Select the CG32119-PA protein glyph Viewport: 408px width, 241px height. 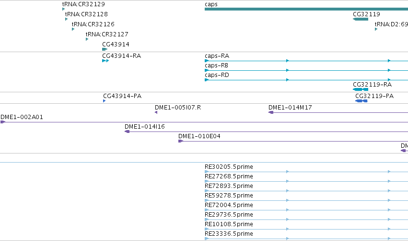(361, 101)
